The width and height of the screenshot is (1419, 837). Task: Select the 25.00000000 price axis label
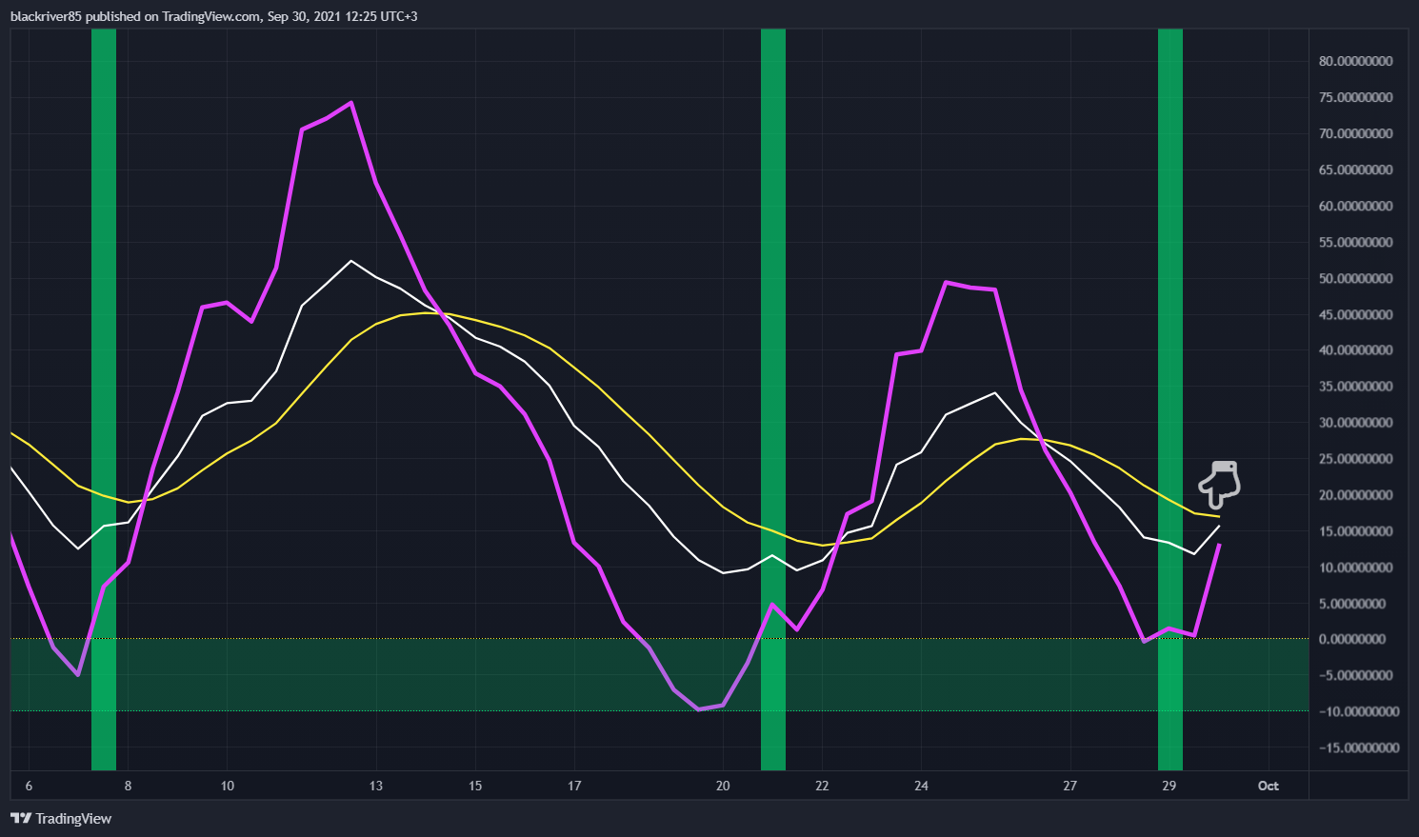click(x=1355, y=458)
